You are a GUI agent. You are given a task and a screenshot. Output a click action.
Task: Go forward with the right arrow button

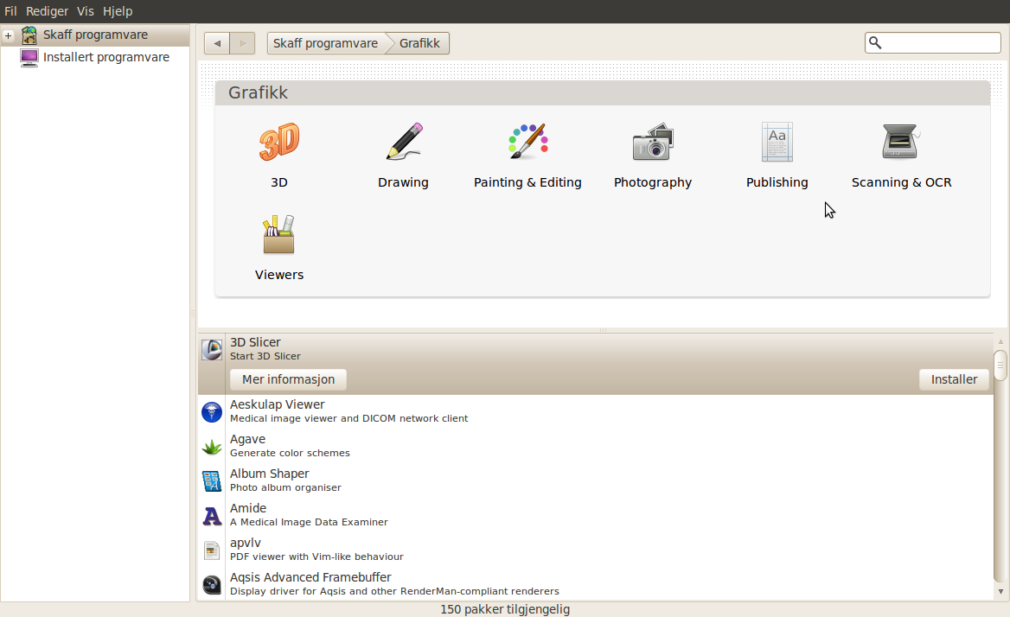pyautogui.click(x=243, y=43)
